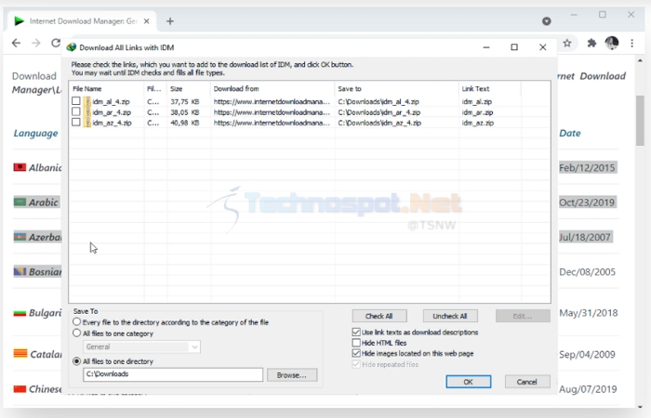This screenshot has height=418, width=651.
Task: Click the browser page vertical scrollbar thumb
Action: click(640, 120)
